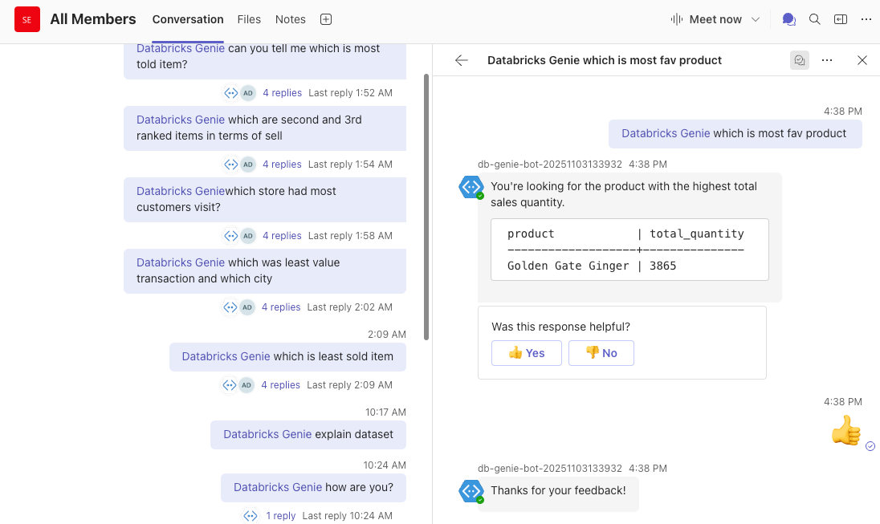Screen dimensions: 880x524
Task: Click bot icon beside last reply 2:09 AM
Action: point(230,385)
